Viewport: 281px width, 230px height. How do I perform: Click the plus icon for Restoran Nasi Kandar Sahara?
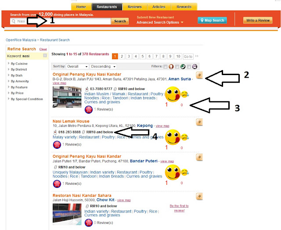(x=199, y=196)
